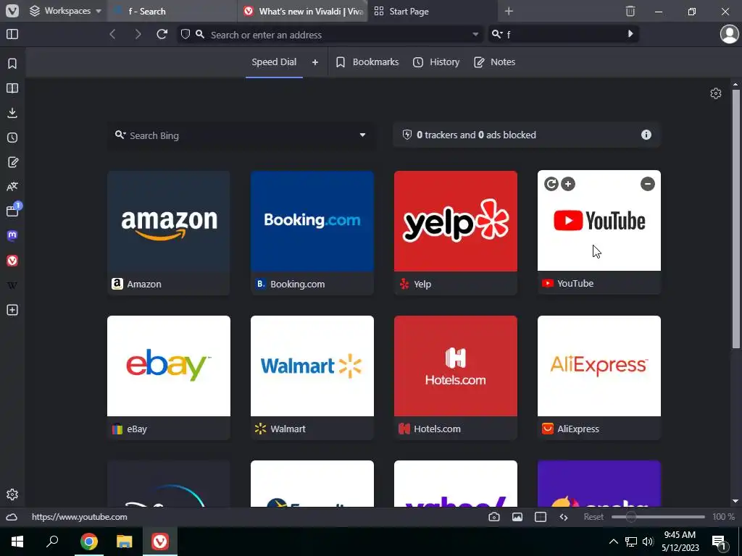Remove the YouTube speed dial
The image size is (742, 556).
click(x=647, y=184)
